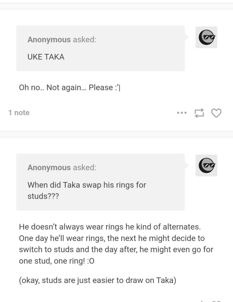
Task: Open blog avatar beside "UKE TAKA" ask
Action: click(206, 37)
